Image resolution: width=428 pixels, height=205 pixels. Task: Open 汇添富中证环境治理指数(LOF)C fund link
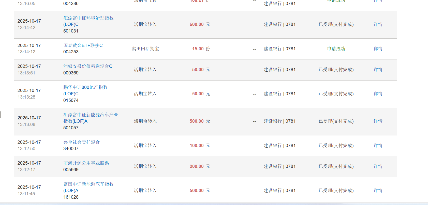pyautogui.click(x=88, y=18)
